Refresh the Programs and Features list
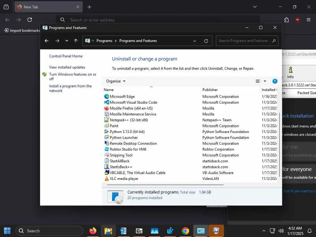 [206, 41]
